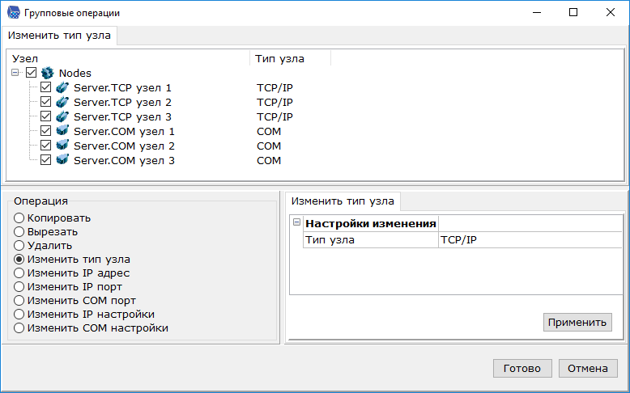The image size is (630, 393).
Task: Click the Server.COM узел 1 node icon
Action: point(62,131)
